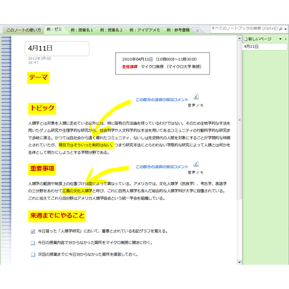
Task: Open the first audio memo file icon
Action: tap(196, 97)
